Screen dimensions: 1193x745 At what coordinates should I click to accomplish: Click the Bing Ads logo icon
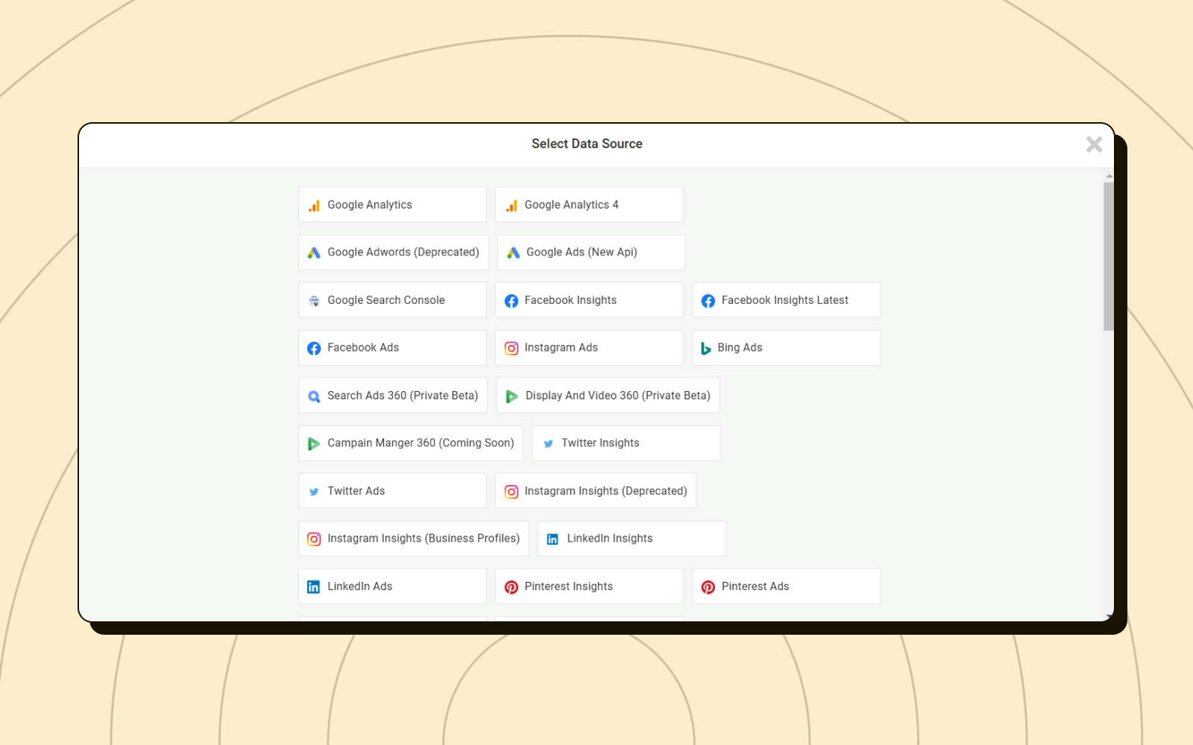pyautogui.click(x=705, y=349)
